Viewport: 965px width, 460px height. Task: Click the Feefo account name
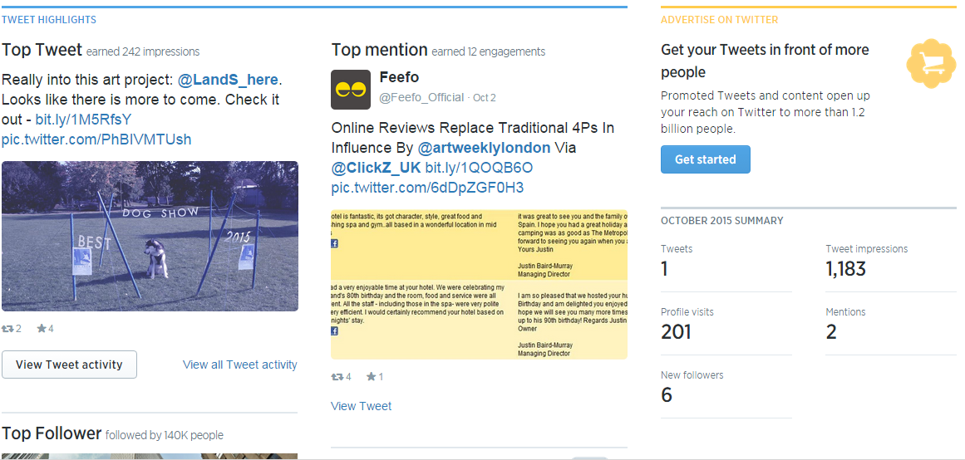[x=399, y=78]
